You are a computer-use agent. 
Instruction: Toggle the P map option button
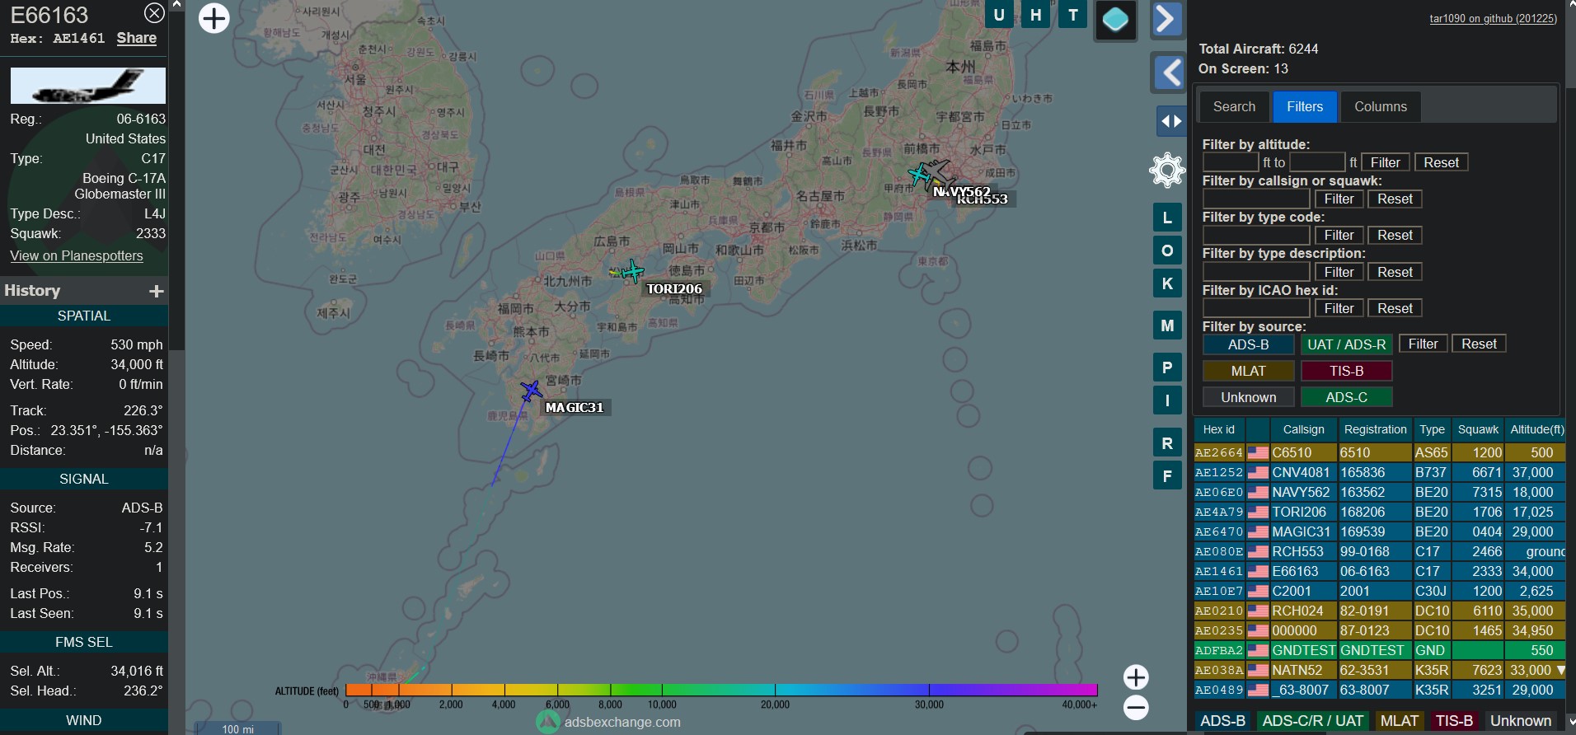pyautogui.click(x=1167, y=367)
